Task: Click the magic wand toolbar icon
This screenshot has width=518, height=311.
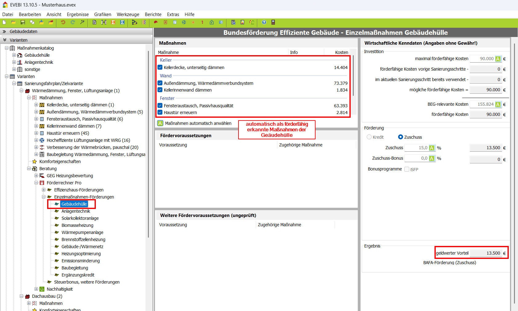Action: pos(82,22)
